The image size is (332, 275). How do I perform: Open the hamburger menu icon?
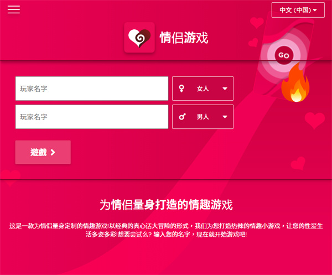(x=14, y=9)
